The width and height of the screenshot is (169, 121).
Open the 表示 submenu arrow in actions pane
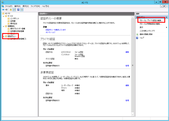click(167, 27)
